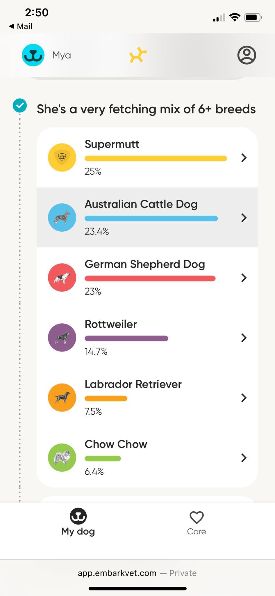
Task: Open the Labrador Retriever breed name
Action: [x=133, y=384]
